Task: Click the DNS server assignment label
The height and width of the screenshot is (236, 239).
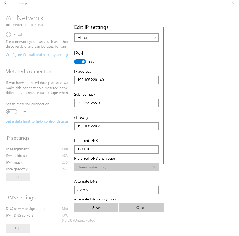Action: point(25,209)
